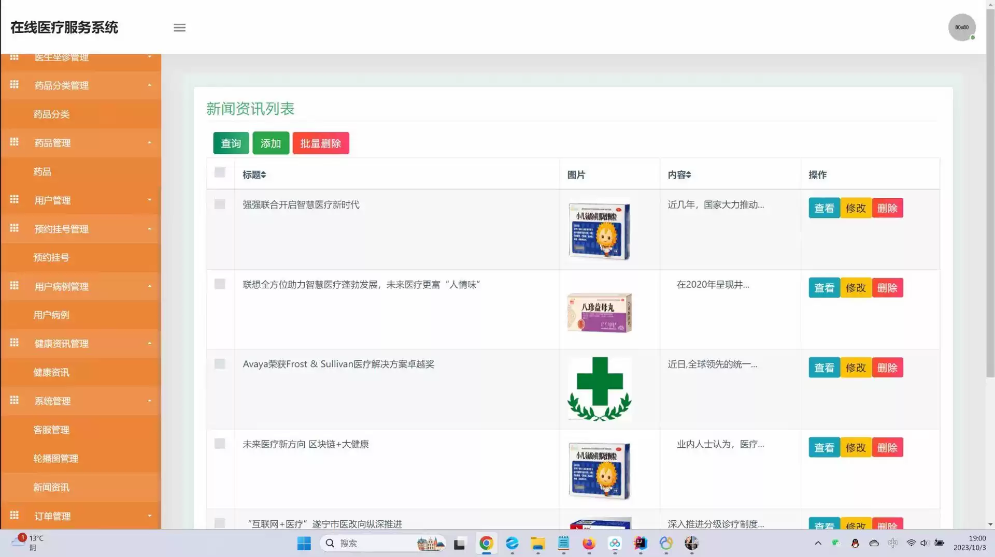Collapse the 系统管理 menu arrow
995x557 pixels.
click(x=150, y=401)
